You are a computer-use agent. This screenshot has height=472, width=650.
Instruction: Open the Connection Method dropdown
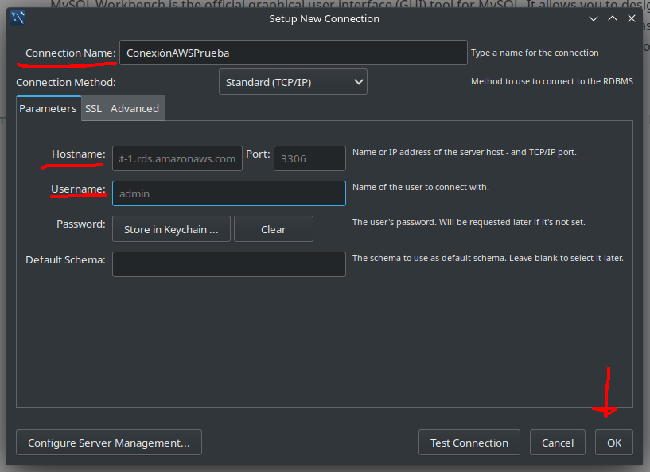point(293,82)
